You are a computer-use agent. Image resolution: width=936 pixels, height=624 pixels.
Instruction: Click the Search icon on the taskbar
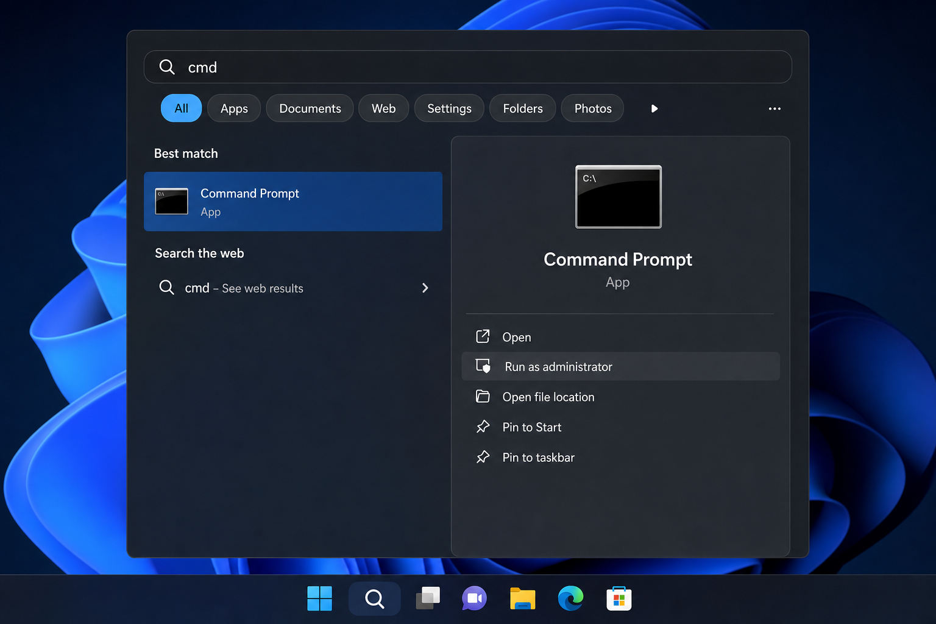tap(374, 598)
